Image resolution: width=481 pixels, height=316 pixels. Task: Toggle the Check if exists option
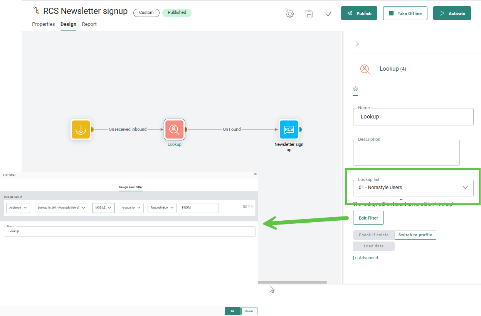(373, 235)
